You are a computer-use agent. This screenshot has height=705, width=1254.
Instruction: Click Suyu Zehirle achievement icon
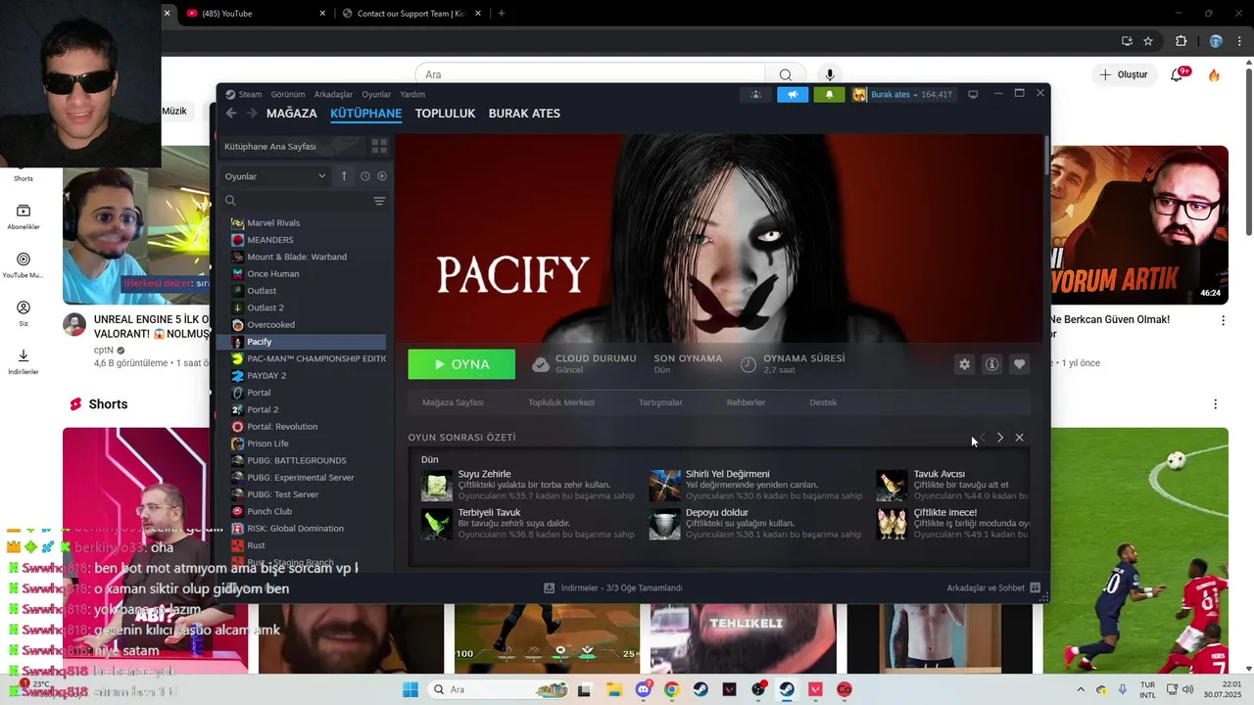click(x=437, y=485)
